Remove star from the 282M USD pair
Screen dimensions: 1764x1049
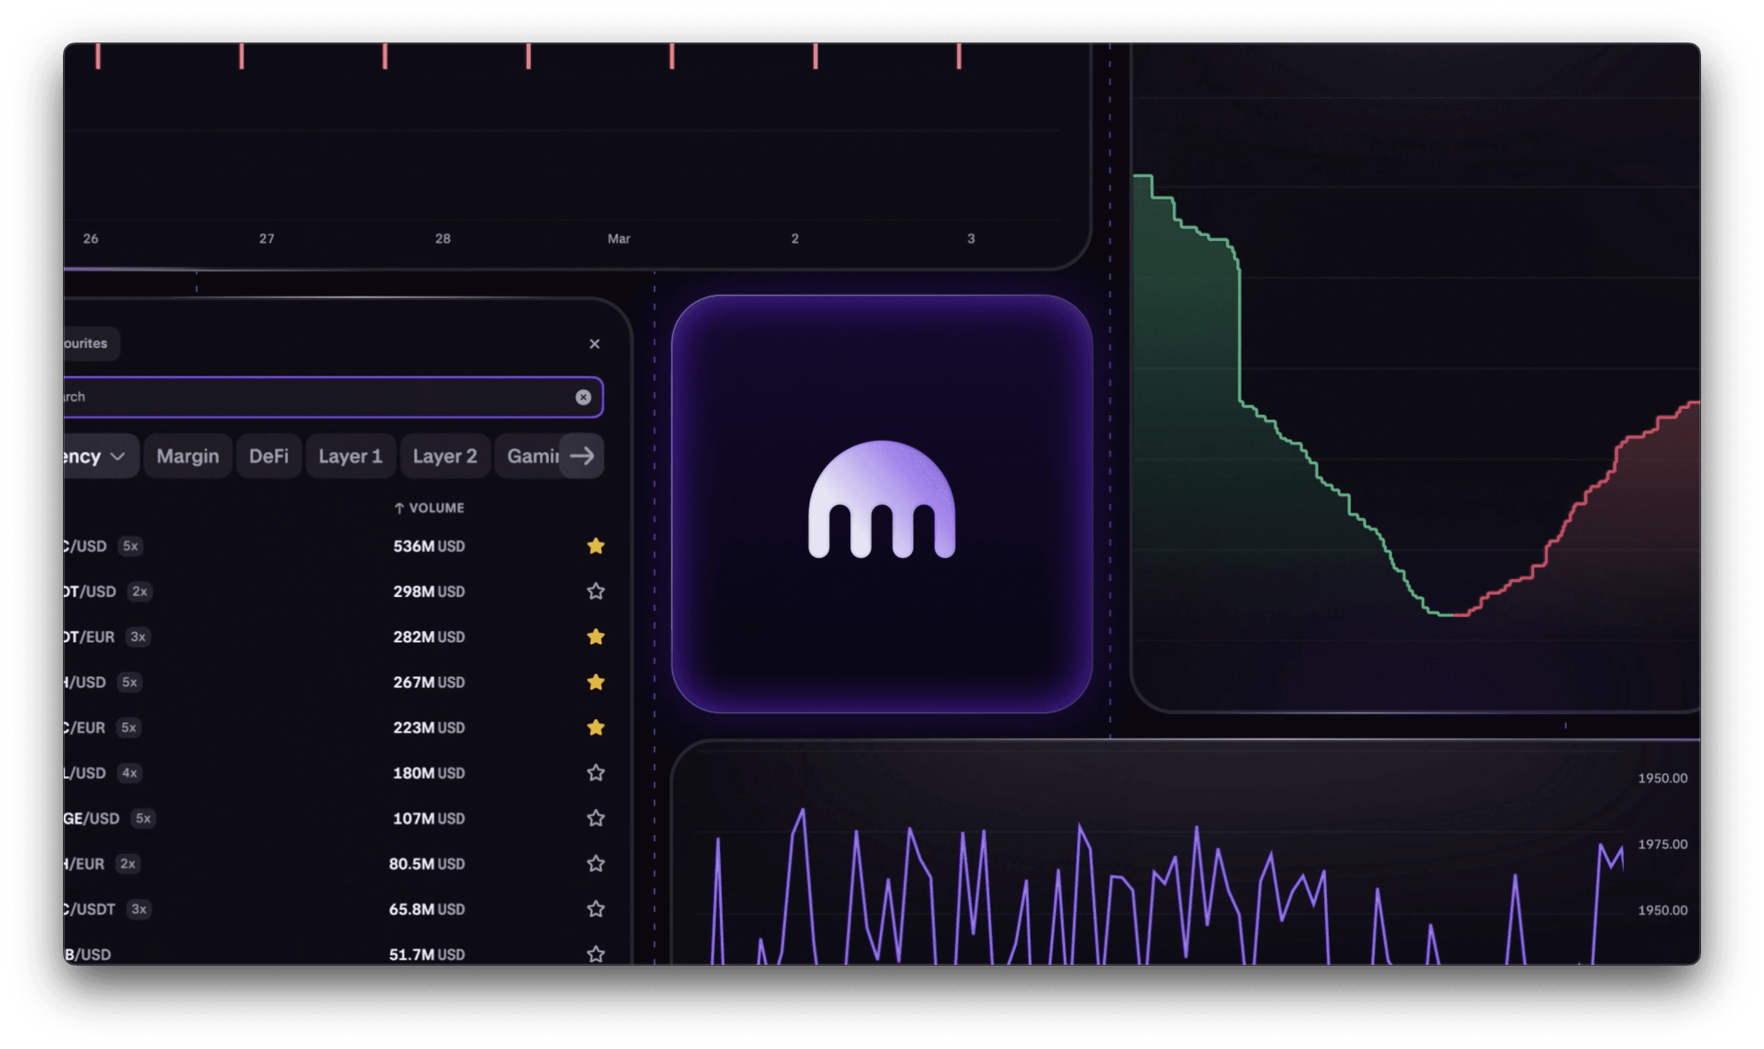[x=596, y=636]
